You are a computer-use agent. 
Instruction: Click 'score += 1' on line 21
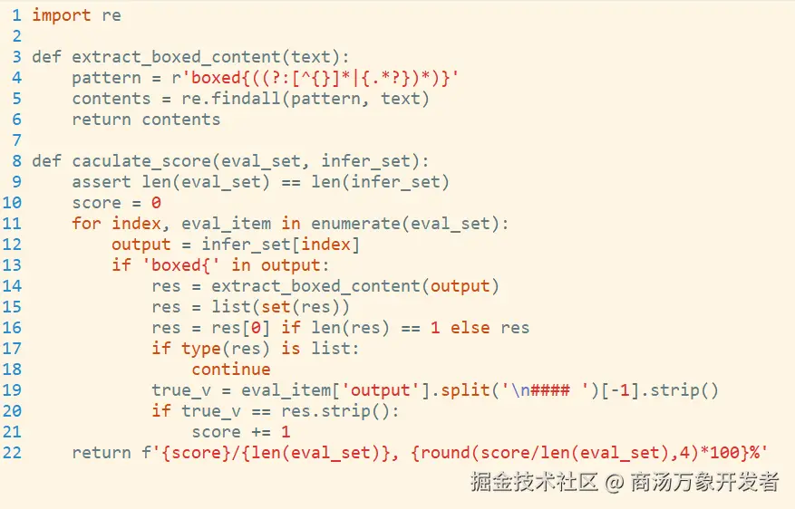point(241,431)
